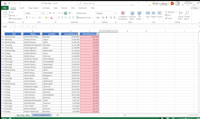200x119 pixels.
Task: Apply percent style format
Action: [x=103, y=18]
